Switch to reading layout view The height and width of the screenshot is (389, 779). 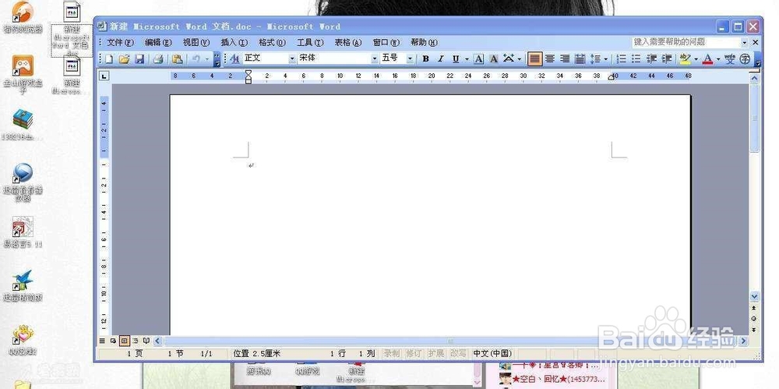click(x=146, y=341)
